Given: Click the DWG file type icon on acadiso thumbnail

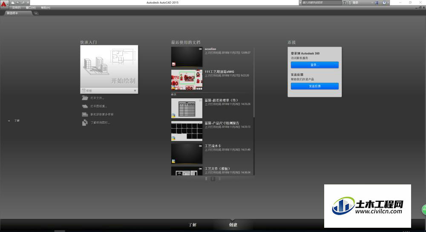Looking at the screenshot, I should point(174,64).
